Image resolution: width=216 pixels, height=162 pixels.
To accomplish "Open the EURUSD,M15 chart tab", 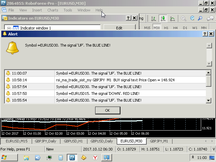I will [x=17, y=141].
